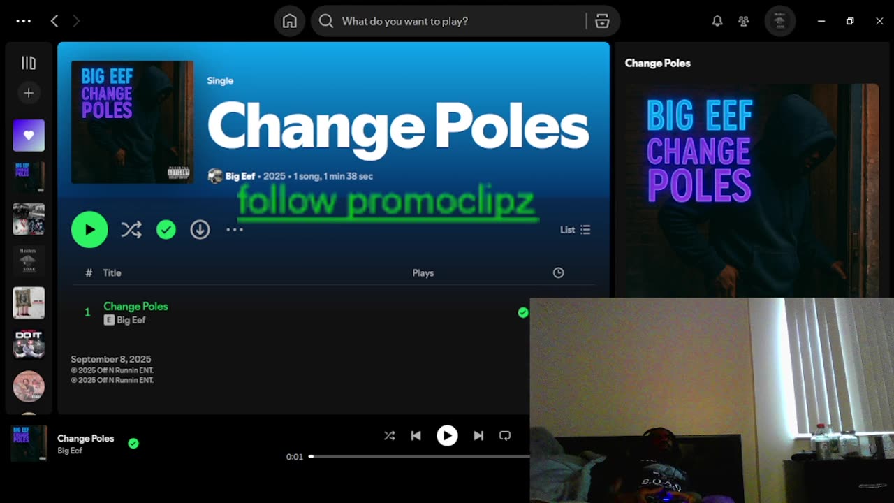The image size is (894, 503).
Task: Toggle now-playing bar saved checkmark
Action: [x=133, y=443]
